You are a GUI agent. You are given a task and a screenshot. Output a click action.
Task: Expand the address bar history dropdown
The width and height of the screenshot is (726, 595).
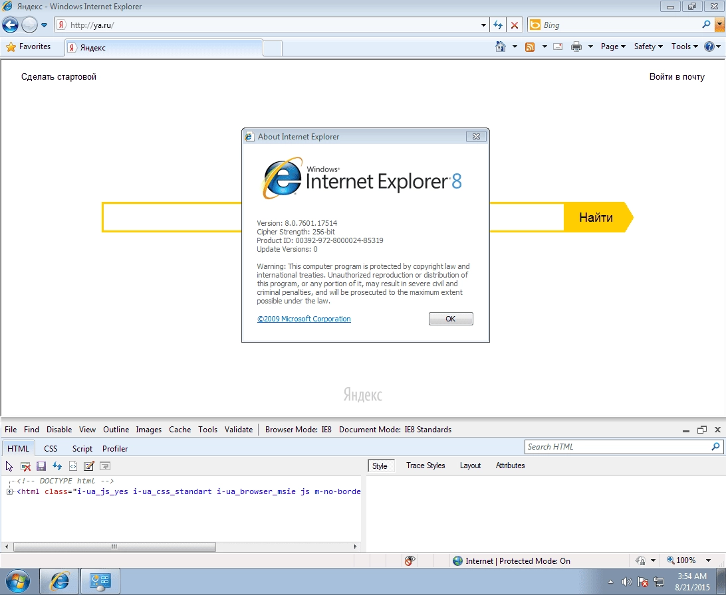pyautogui.click(x=483, y=25)
